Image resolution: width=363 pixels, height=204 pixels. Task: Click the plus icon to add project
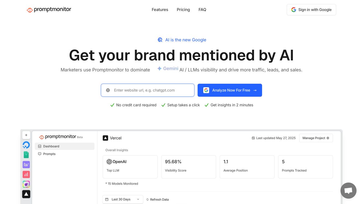[x=26, y=135]
